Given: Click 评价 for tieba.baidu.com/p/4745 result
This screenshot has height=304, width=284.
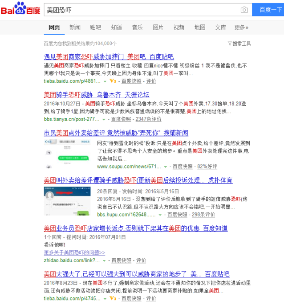Looking at the screenshot, I should click(151, 298).
